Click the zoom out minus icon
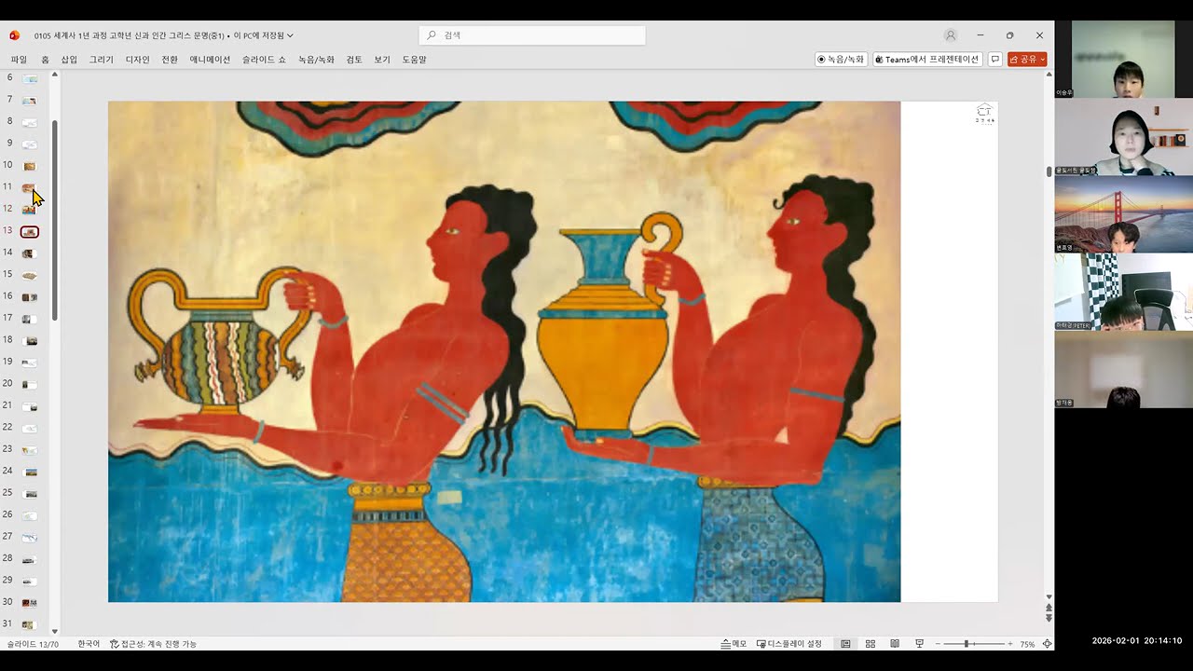This screenshot has height=671, width=1193. (938, 644)
